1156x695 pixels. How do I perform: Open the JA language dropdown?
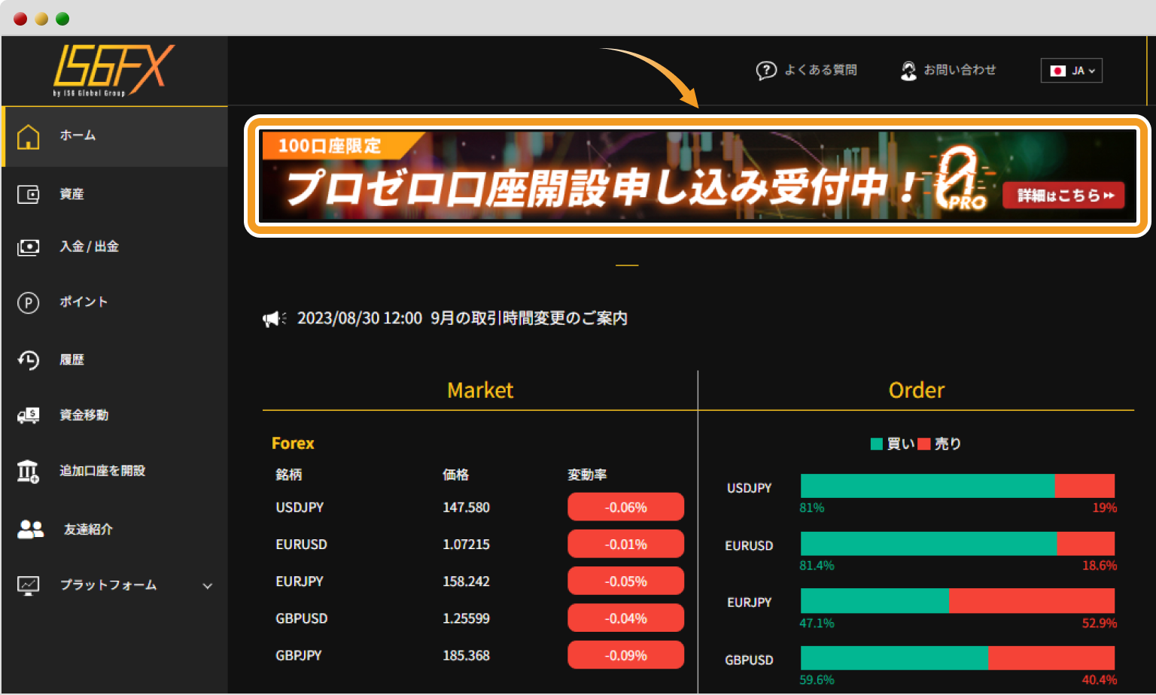[1072, 71]
